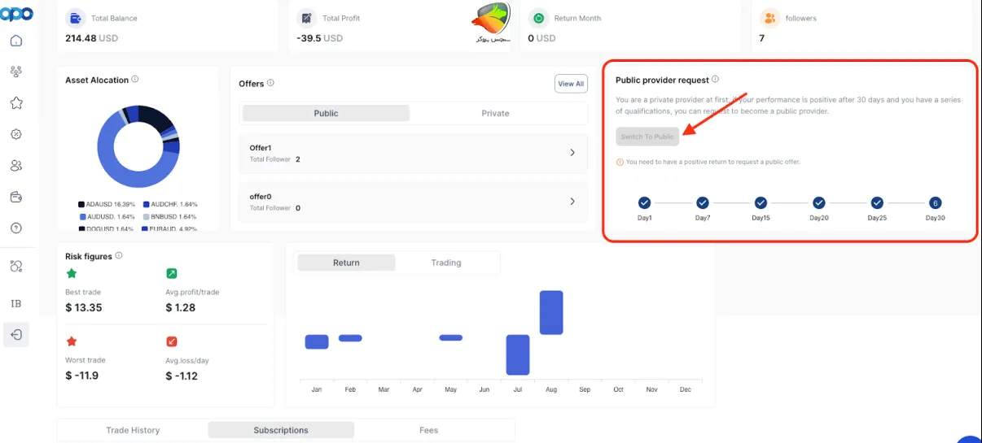Click the logout icon at sidebar bottom
This screenshot has height=443, width=982.
coord(15,334)
